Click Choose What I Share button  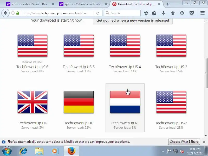(x=184, y=142)
